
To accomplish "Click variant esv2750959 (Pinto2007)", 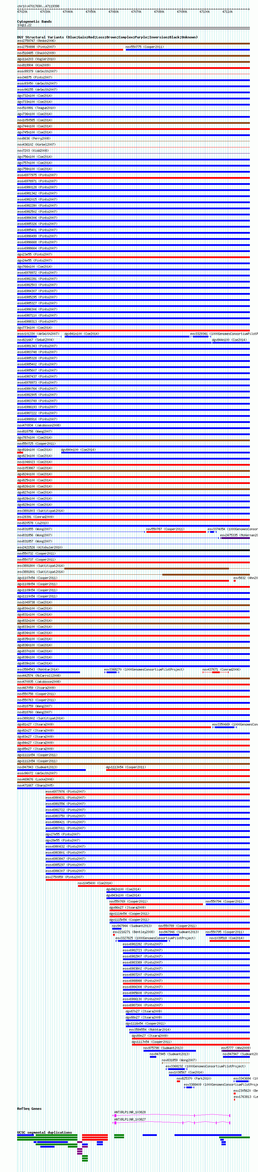I will [x=64, y=877].
